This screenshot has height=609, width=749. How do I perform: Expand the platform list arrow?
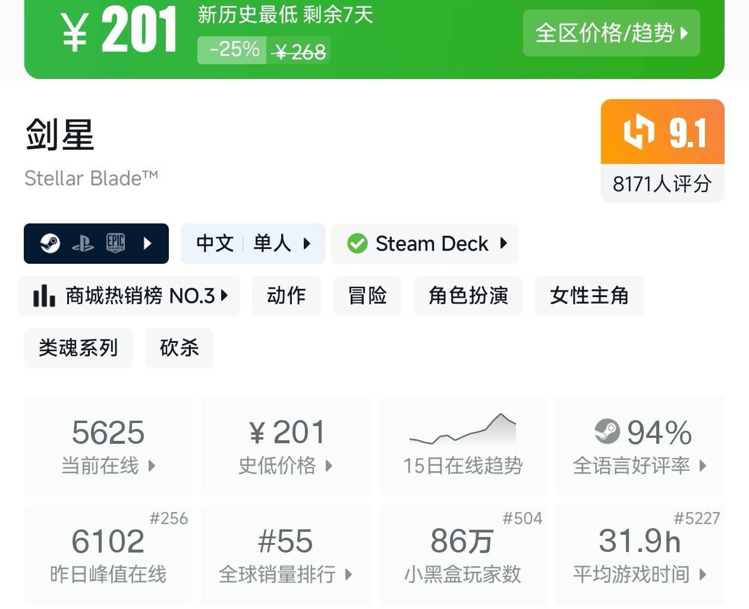coord(147,243)
